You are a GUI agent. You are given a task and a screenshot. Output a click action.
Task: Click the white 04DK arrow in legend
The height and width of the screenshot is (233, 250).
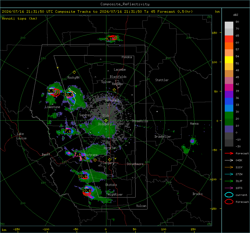pos(229,160)
